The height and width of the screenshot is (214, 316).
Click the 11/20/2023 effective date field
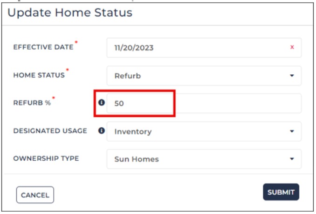(x=204, y=48)
